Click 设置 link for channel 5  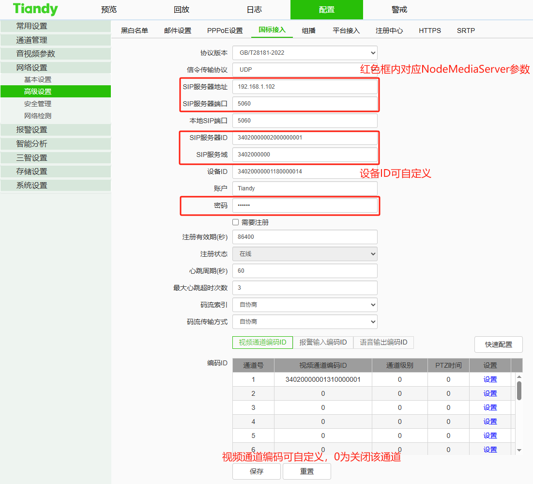[490, 436]
